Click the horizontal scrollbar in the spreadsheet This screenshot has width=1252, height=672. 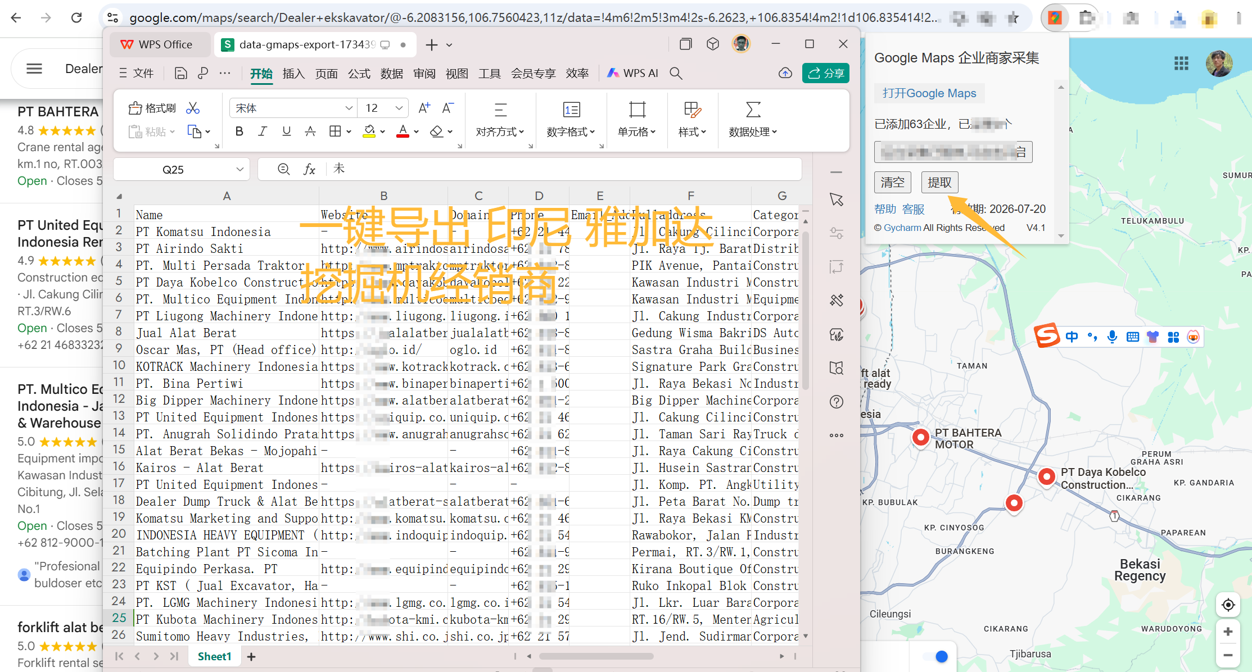[x=596, y=656]
